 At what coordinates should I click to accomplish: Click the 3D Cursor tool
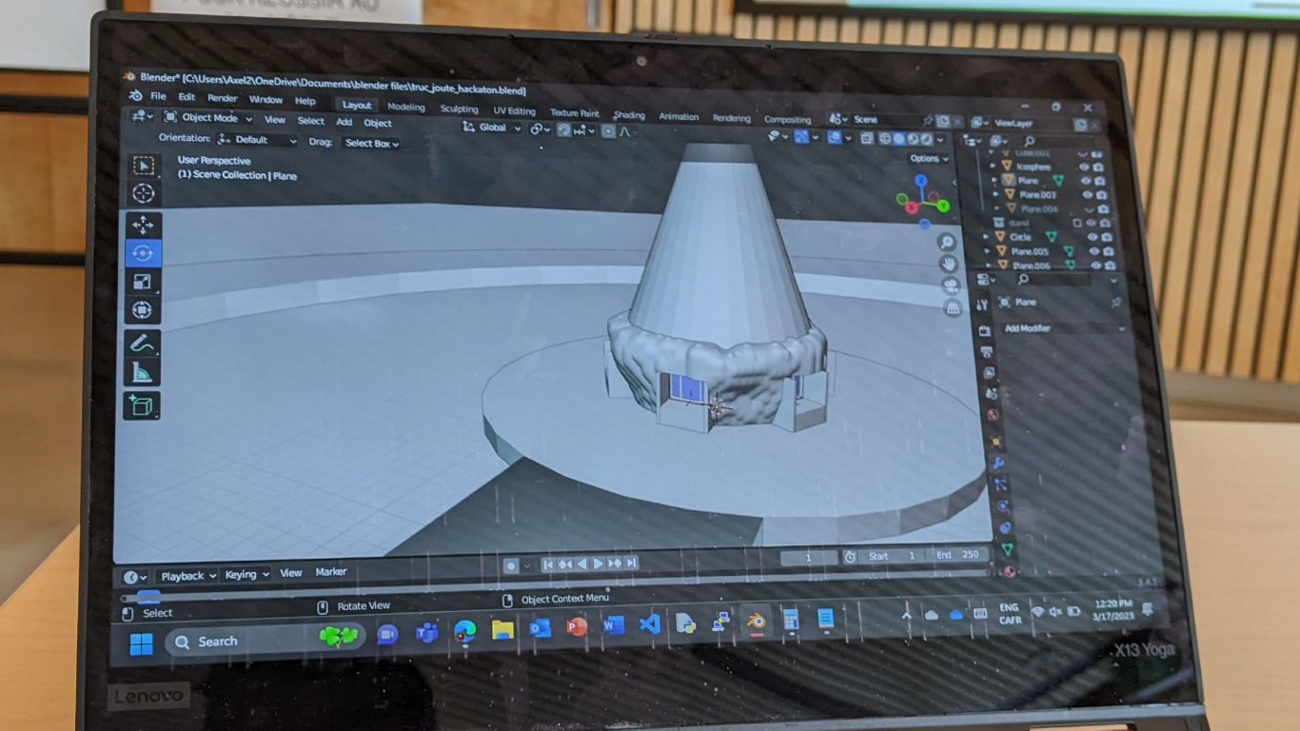(x=144, y=193)
